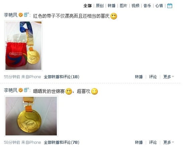Click 转播 on the first post
This screenshot has height=147, width=184.
click(x=139, y=77)
